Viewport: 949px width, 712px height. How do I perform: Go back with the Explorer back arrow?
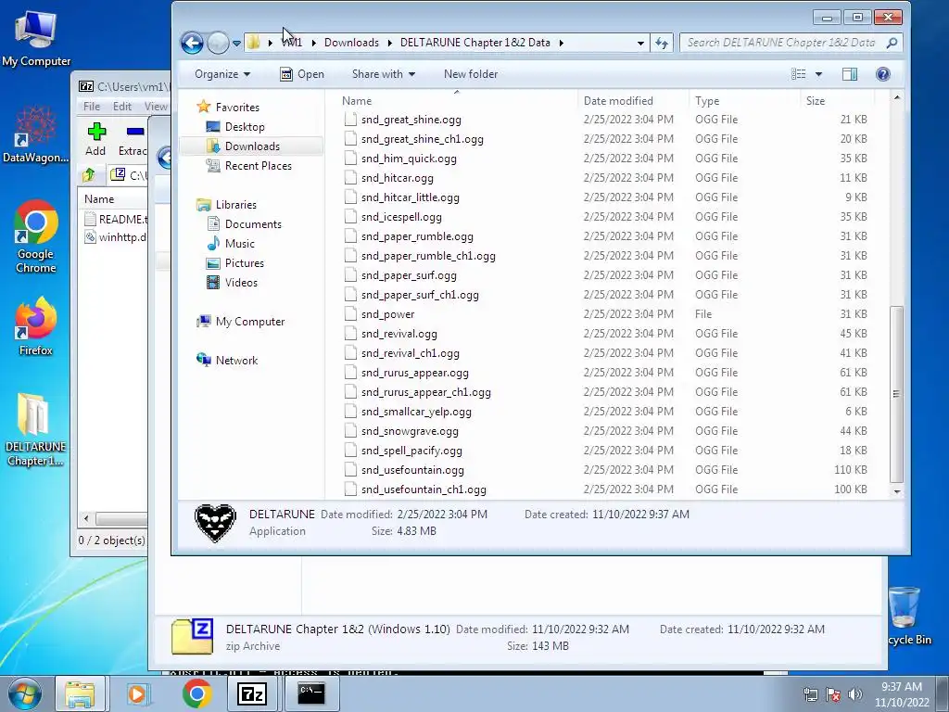click(192, 43)
